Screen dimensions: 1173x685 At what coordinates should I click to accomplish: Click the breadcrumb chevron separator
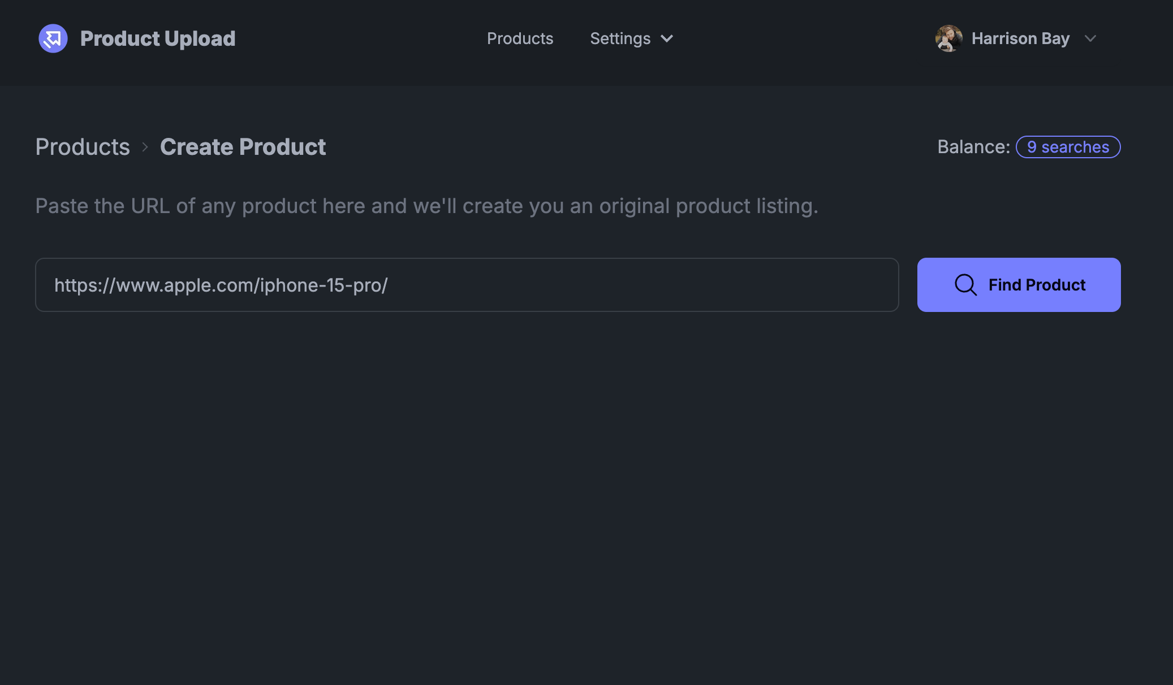click(146, 147)
